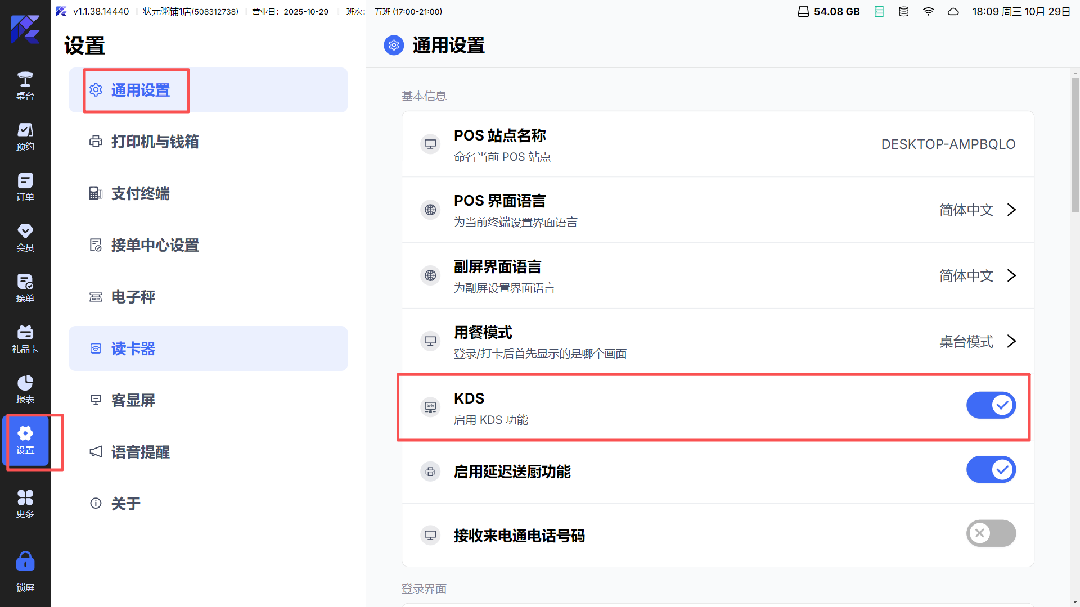Open the 更多 more apps icon
This screenshot has height=607, width=1080.
pyautogui.click(x=25, y=504)
